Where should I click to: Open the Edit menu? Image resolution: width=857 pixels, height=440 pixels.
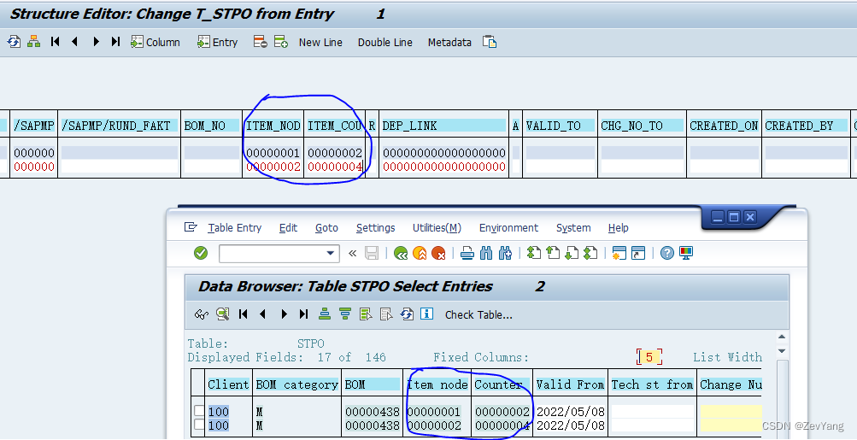coord(288,228)
